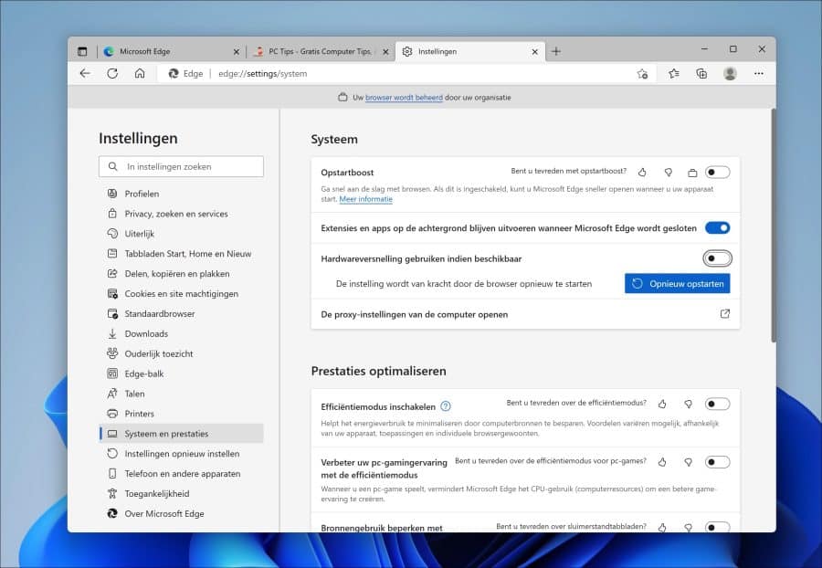Thumbs up for efficiëntiemodus question
Image resolution: width=822 pixels, height=568 pixels.
point(662,404)
